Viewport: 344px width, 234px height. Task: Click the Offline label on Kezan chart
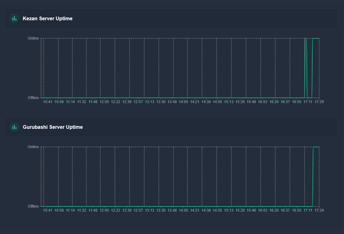[x=33, y=98]
